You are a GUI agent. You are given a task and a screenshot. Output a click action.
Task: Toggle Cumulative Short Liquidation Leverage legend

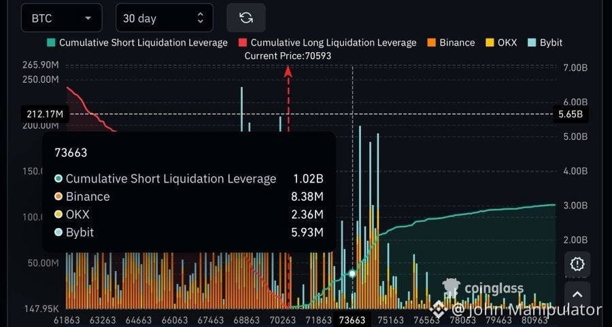point(137,43)
